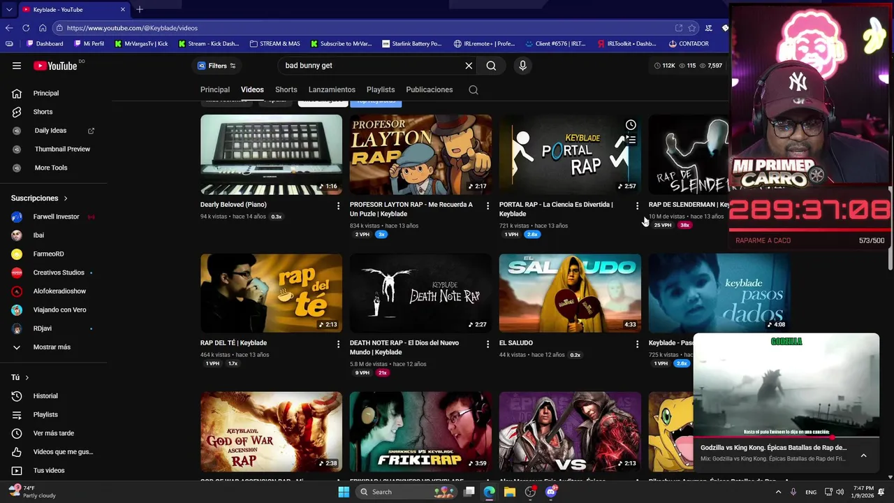Screen dimensions: 894x503
Task: Open the Dashboard bookmark
Action: click(x=44, y=43)
